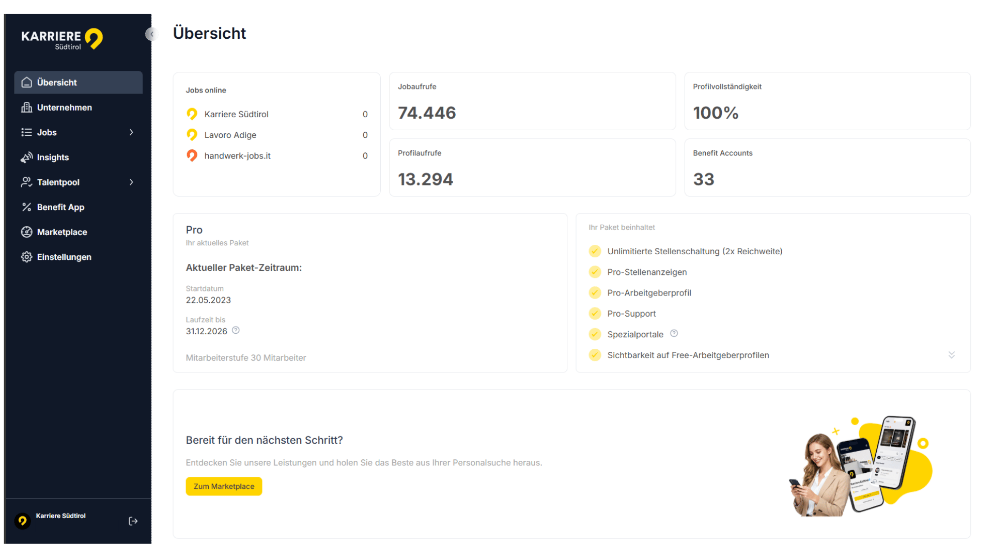Collapse the sidebar with the arrow button

(151, 34)
